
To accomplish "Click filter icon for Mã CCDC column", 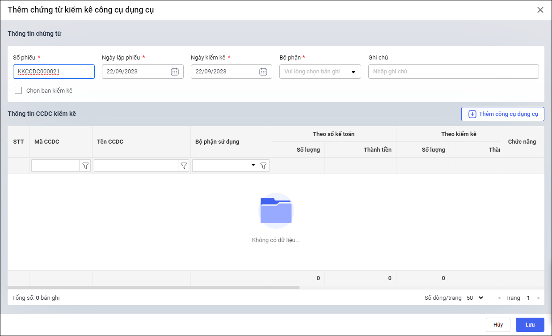I will coord(85,166).
